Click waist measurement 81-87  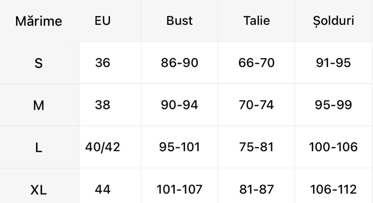click(256, 190)
